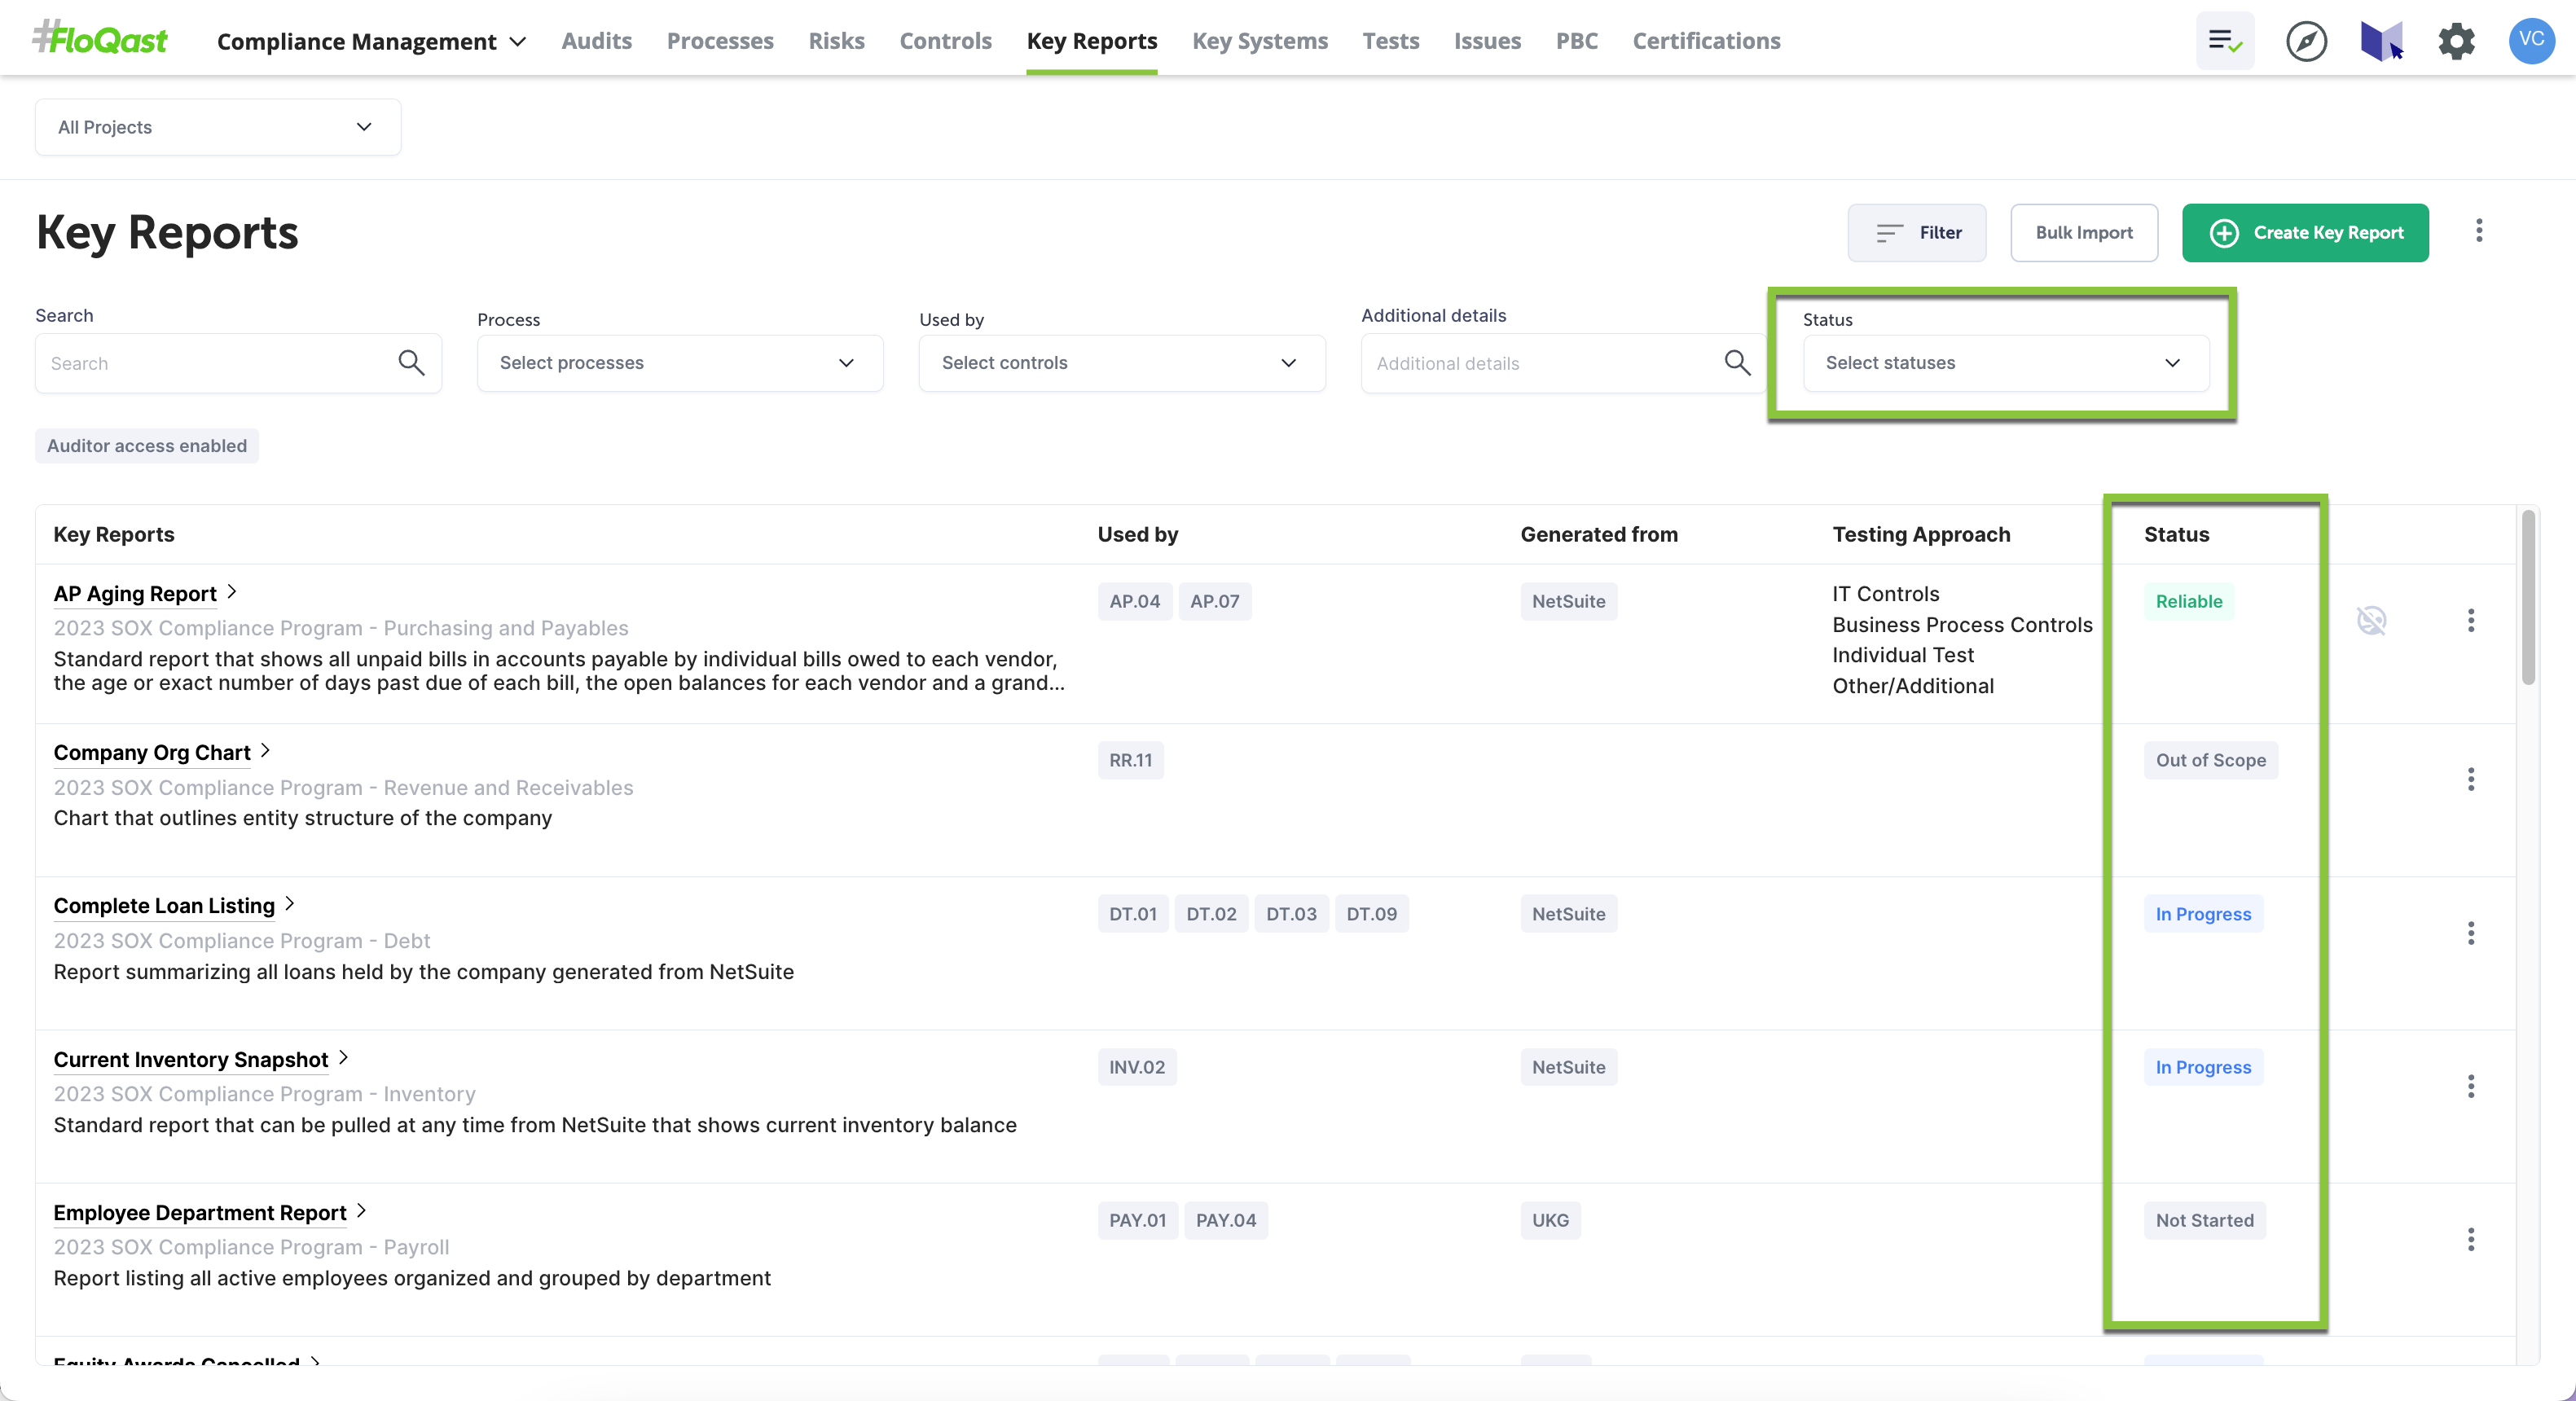This screenshot has height=1401, width=2576.
Task: Go to the Key Systems tab
Action: 1260,41
